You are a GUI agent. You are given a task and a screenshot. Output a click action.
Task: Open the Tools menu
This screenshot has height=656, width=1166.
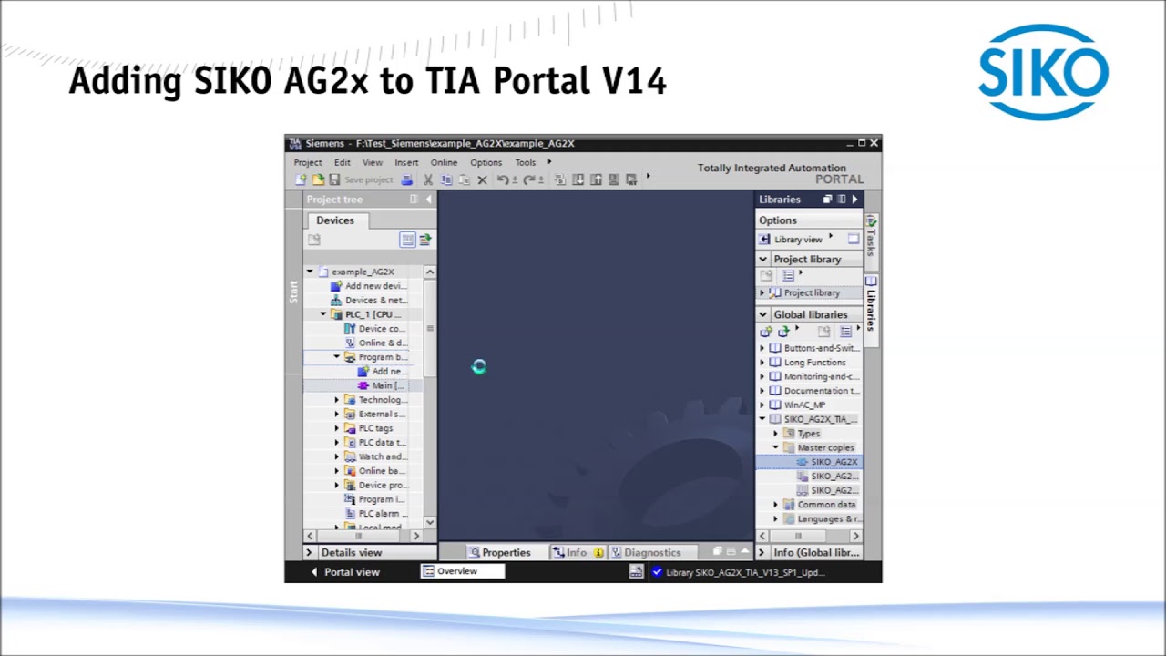pyautogui.click(x=526, y=162)
